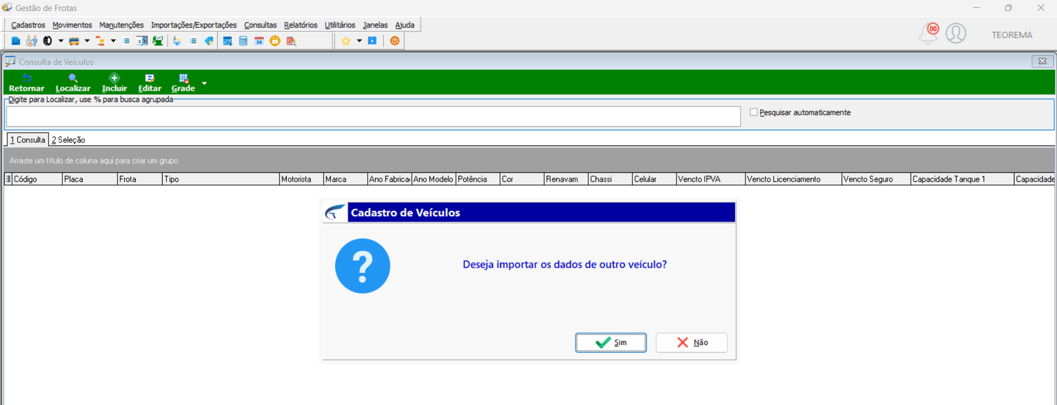
Task: Click the Potência column header
Action: [477, 179]
